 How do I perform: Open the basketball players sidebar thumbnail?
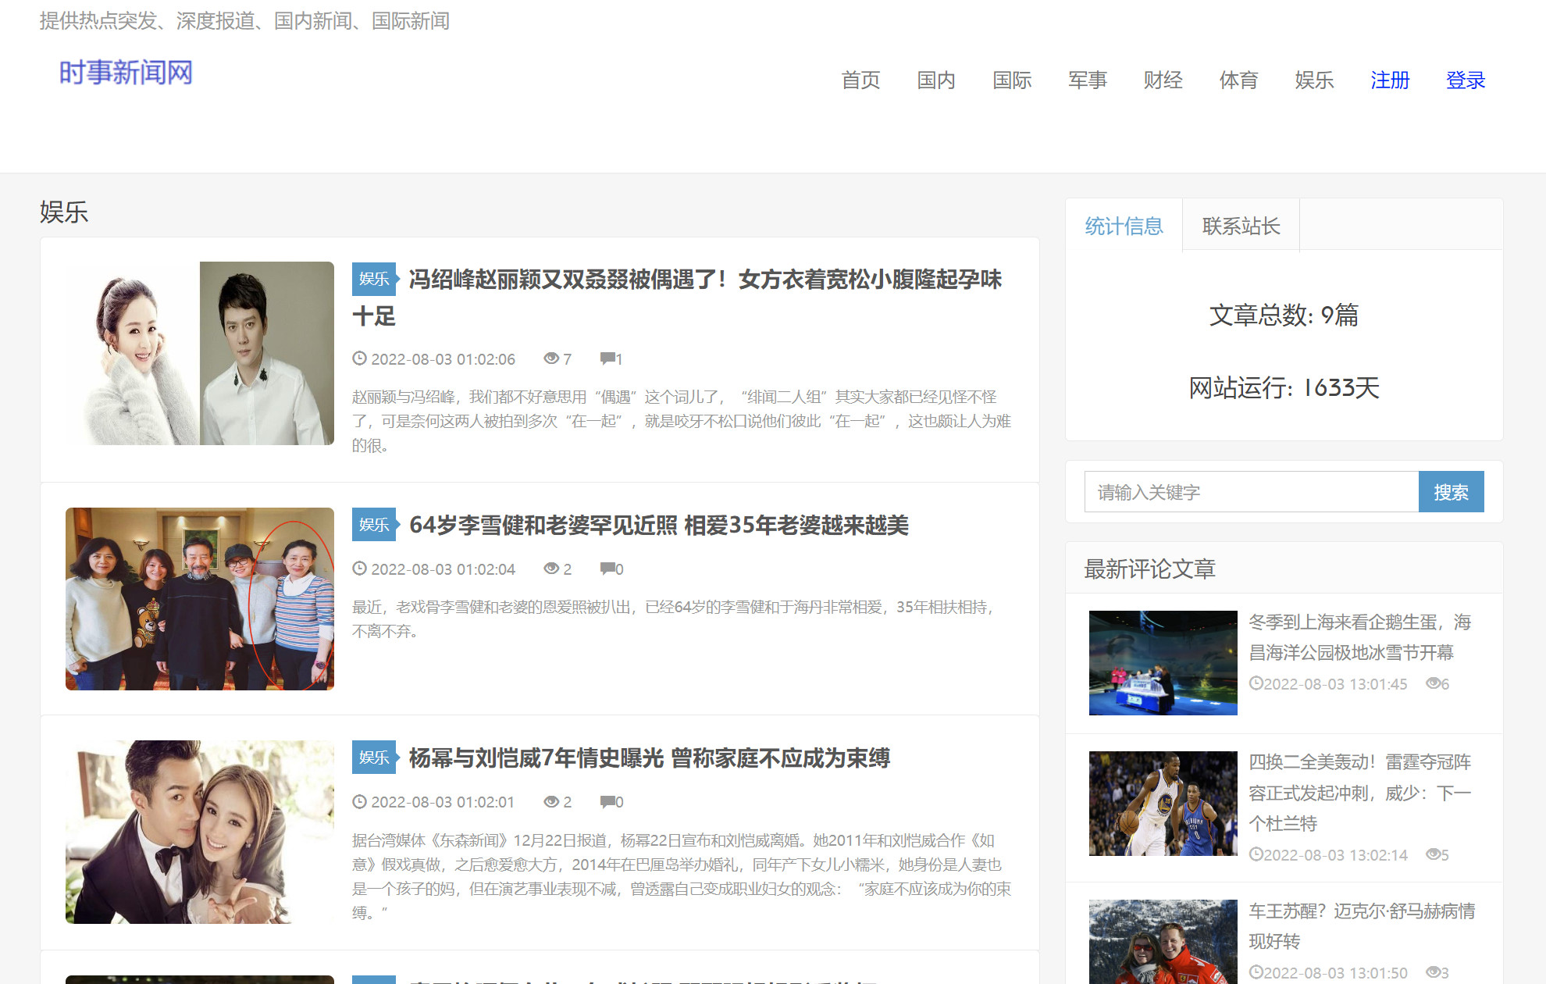point(1163,804)
